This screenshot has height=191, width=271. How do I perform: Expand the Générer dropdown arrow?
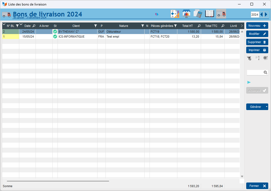[266, 107]
